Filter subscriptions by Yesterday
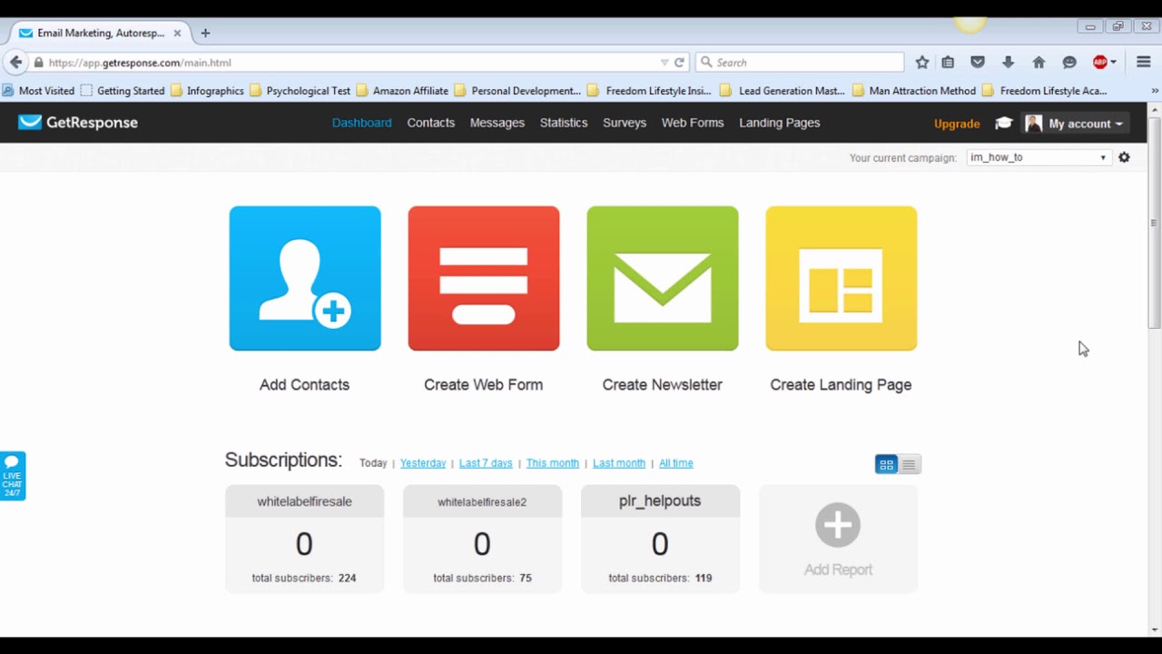This screenshot has height=654, width=1162. 423,463
